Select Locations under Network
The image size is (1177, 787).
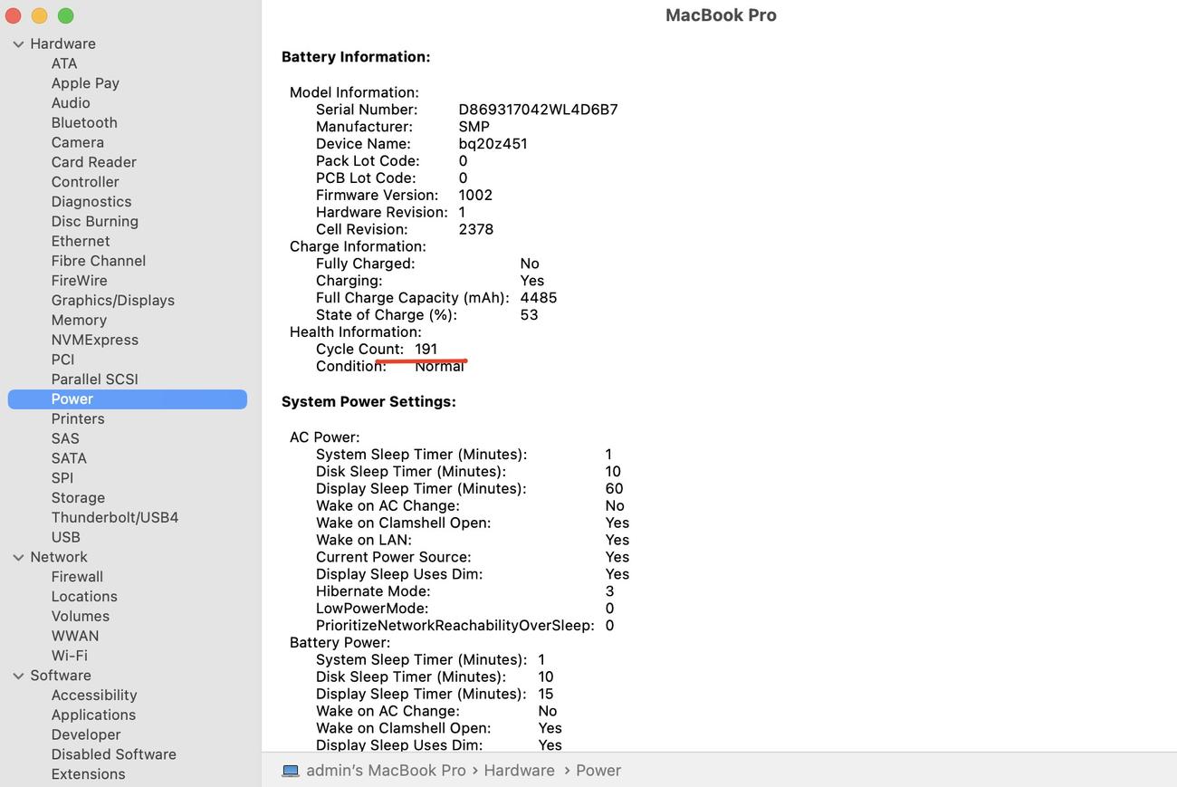point(84,597)
